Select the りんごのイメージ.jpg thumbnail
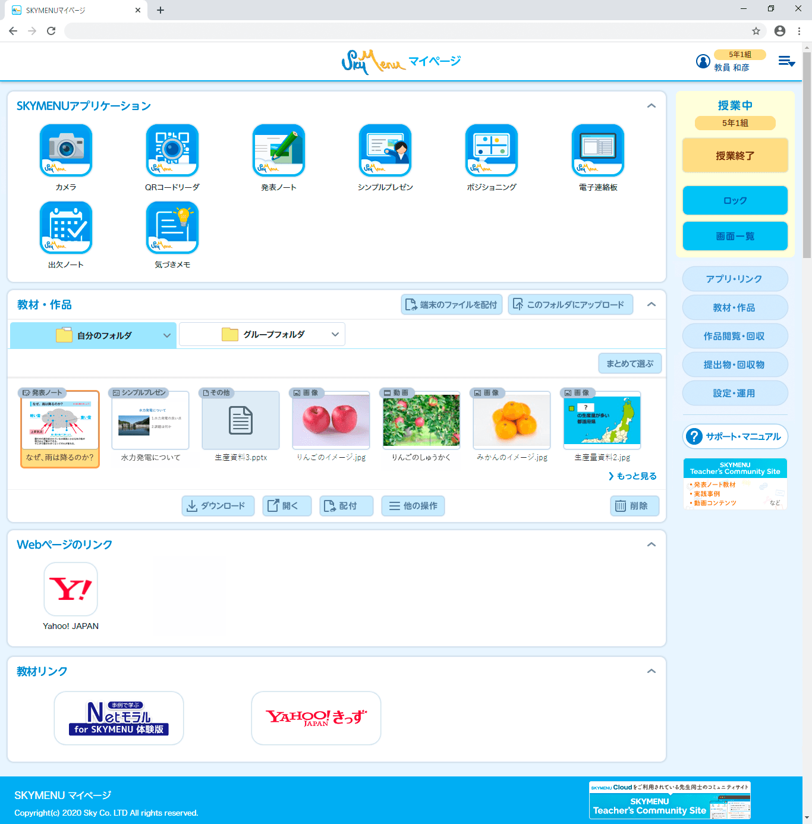The height and width of the screenshot is (824, 812). point(331,420)
